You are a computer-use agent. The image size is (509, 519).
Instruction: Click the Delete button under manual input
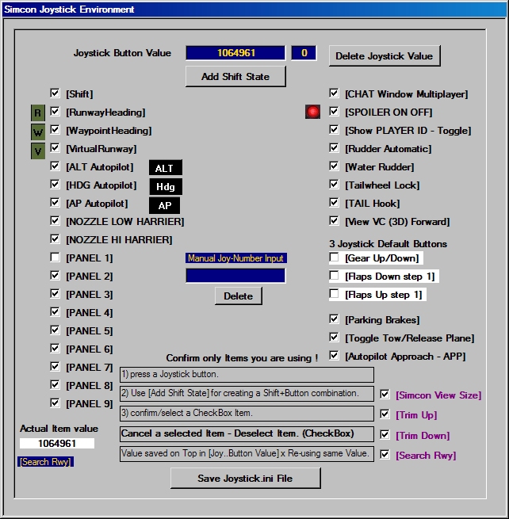click(239, 296)
